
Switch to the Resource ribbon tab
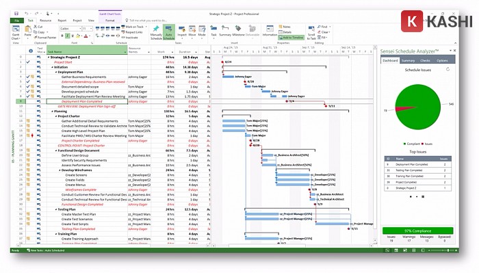(46, 21)
